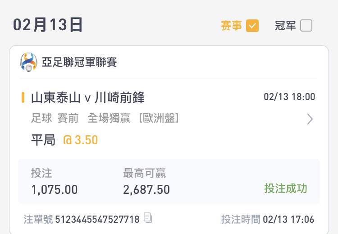Click the 投注時間 02/13 17:06 text
338x234 pixels.
click(x=268, y=219)
